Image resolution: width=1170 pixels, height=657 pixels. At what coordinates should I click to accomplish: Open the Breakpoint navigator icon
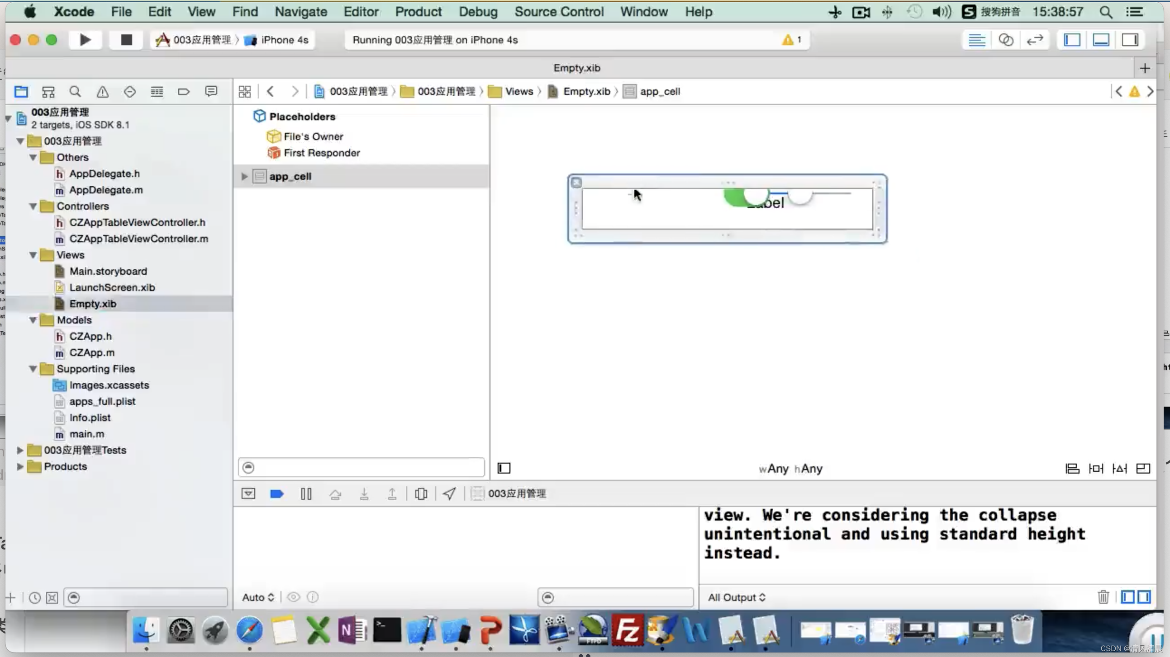[x=184, y=92]
